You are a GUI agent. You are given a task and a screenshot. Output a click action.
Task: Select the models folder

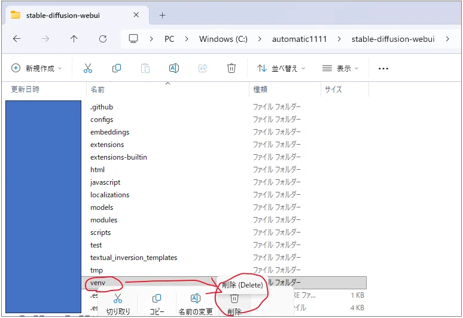(x=102, y=207)
